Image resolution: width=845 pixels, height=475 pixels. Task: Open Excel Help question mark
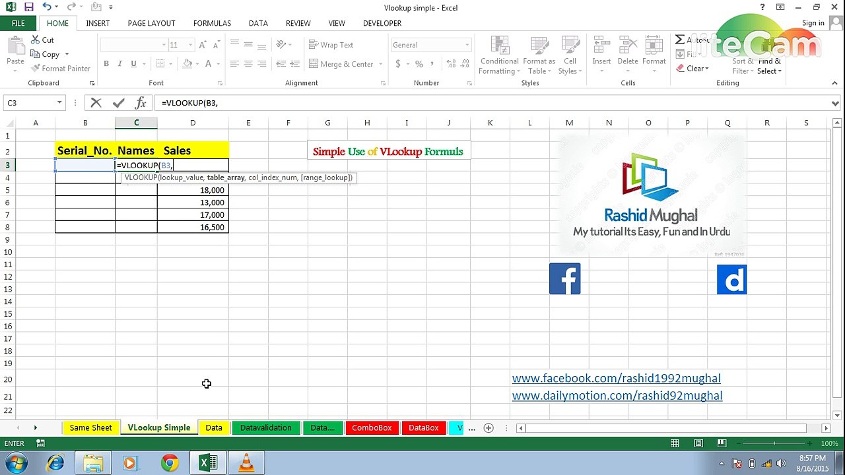pos(762,7)
